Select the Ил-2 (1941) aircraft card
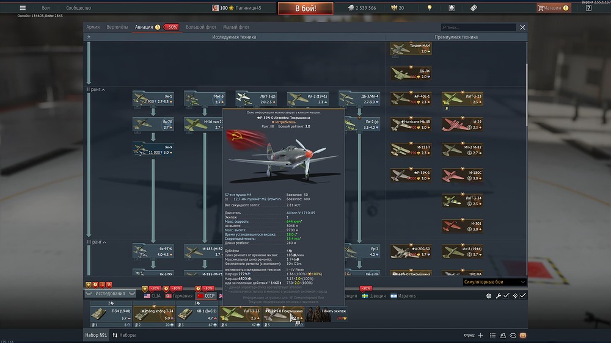This screenshot has height=343, width=611. pos(307,98)
